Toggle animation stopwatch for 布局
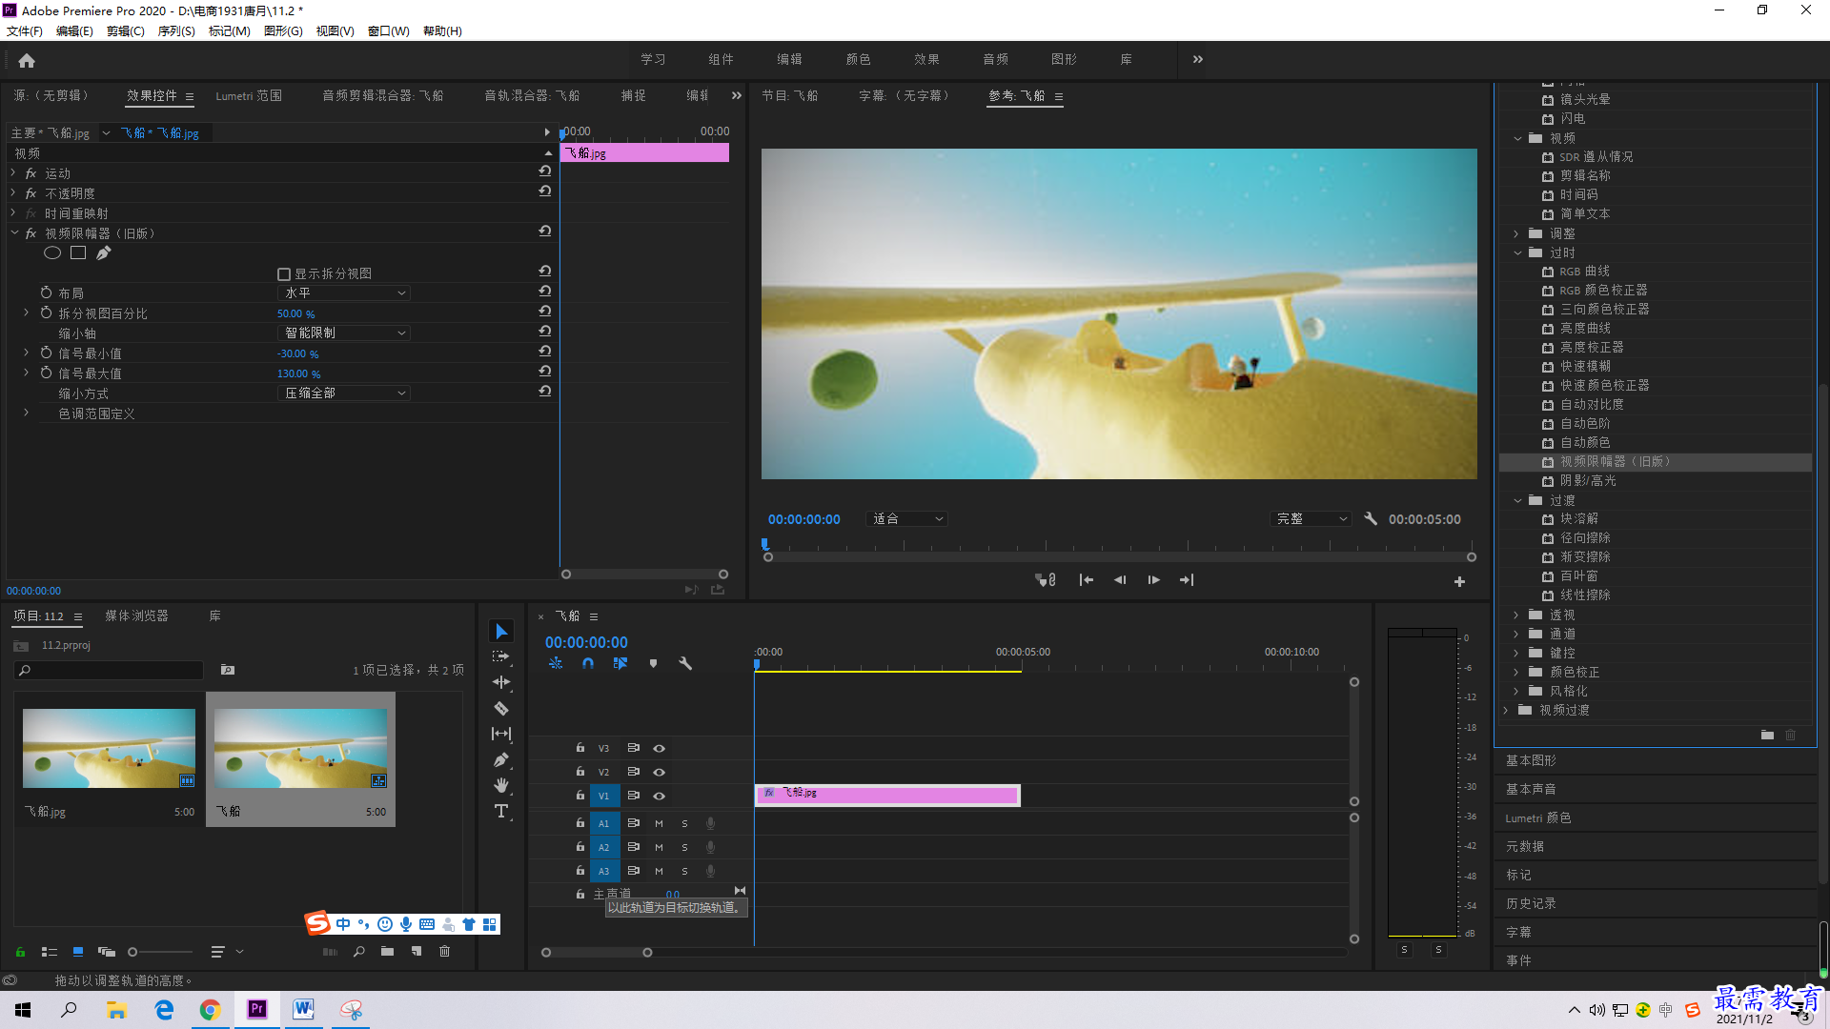The image size is (1830, 1029). (x=46, y=293)
